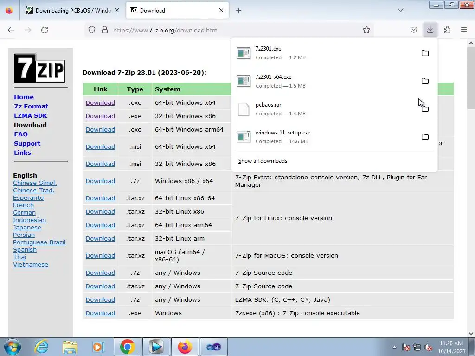
Task: Go to the Home page link
Action: click(x=24, y=97)
